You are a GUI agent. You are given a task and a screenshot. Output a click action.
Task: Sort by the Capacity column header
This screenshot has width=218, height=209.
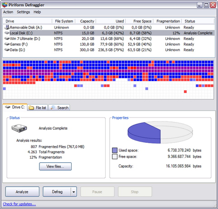pyautogui.click(x=86, y=21)
